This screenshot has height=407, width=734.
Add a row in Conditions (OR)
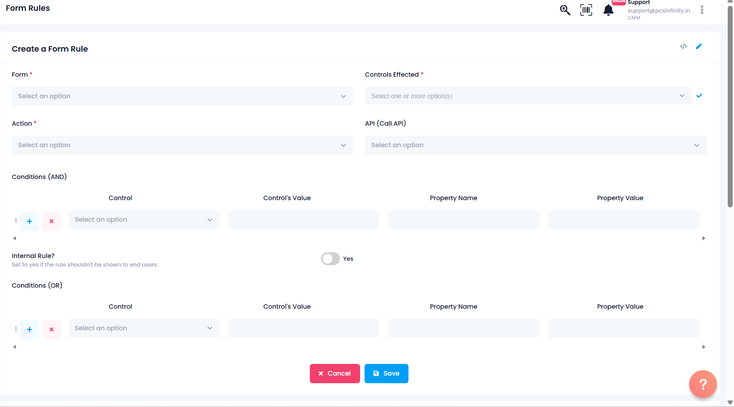(x=30, y=329)
